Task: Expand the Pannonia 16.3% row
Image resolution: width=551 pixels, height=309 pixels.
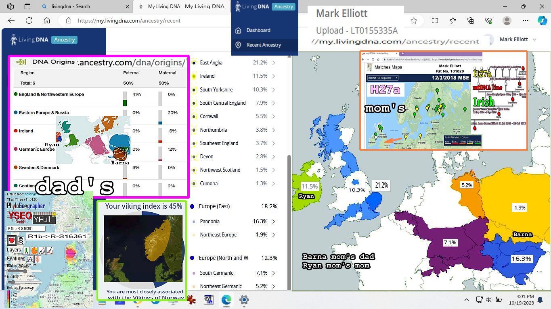Action: 273,221
